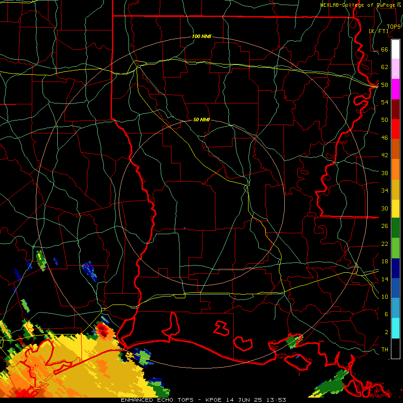Viewport: 403px width, 403px height.
Task: Click the TH legend label
Action: point(385,350)
